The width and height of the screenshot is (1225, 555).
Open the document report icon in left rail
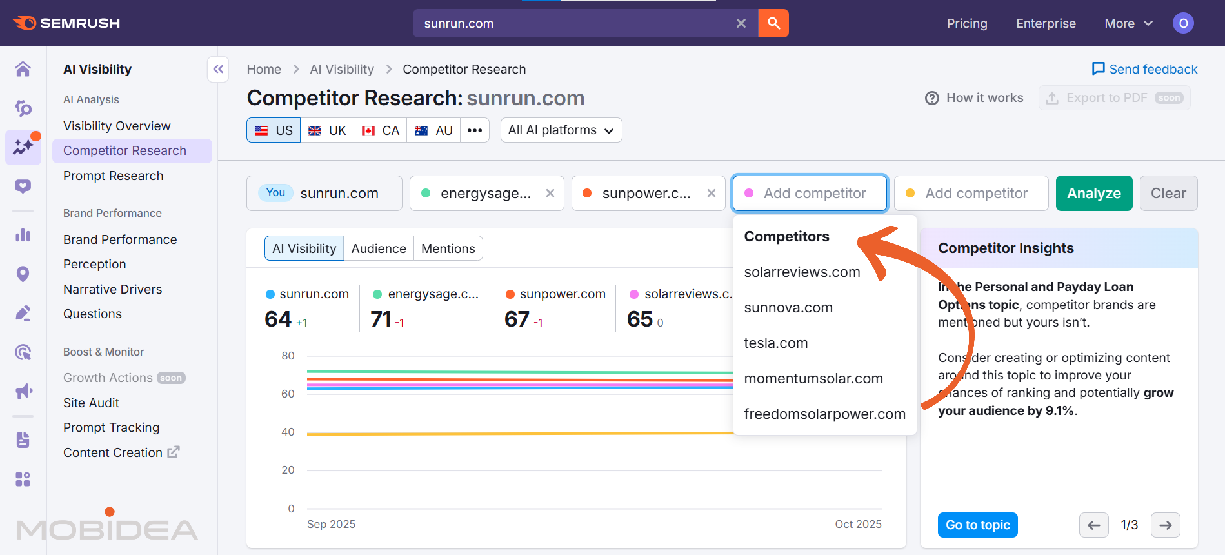23,440
